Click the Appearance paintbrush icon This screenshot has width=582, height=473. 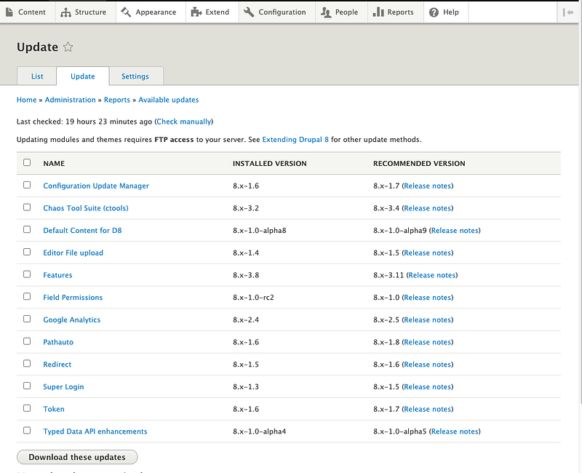pyautogui.click(x=126, y=12)
